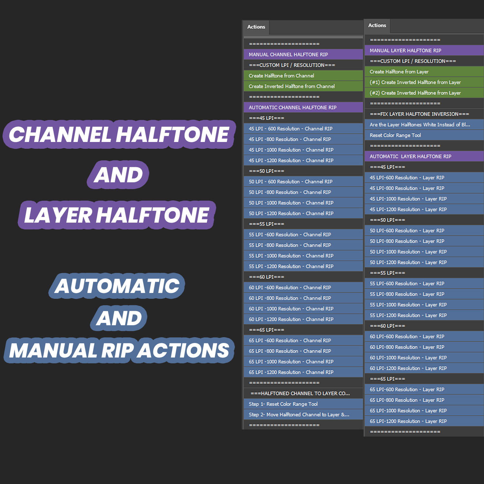Run Step 1- Reset Color Range Tool
Screen dimensions: 484x484
[304, 404]
